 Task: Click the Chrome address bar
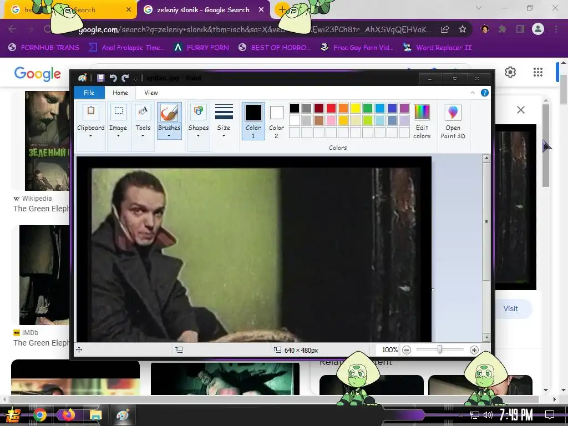pyautogui.click(x=255, y=29)
